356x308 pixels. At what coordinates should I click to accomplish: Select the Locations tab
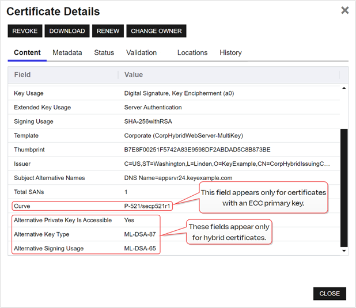(x=192, y=52)
